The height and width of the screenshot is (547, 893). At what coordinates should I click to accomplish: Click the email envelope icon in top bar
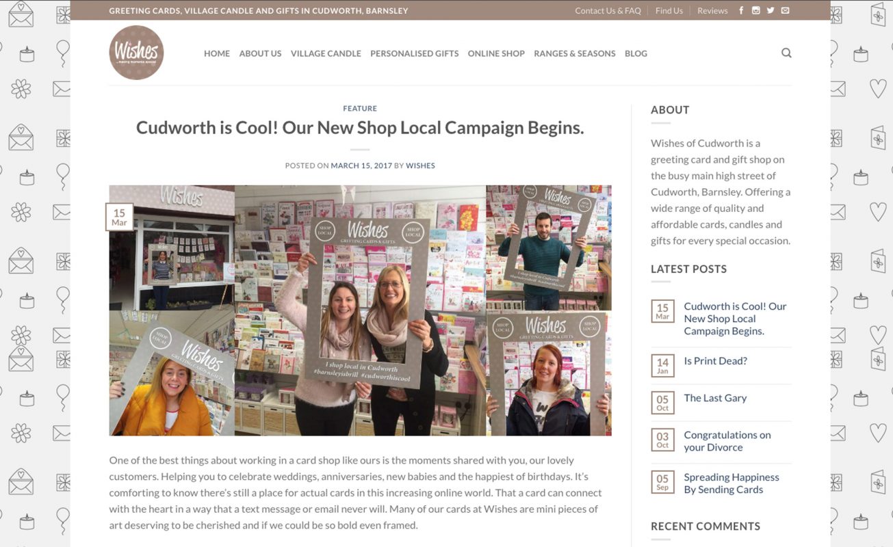pyautogui.click(x=785, y=10)
